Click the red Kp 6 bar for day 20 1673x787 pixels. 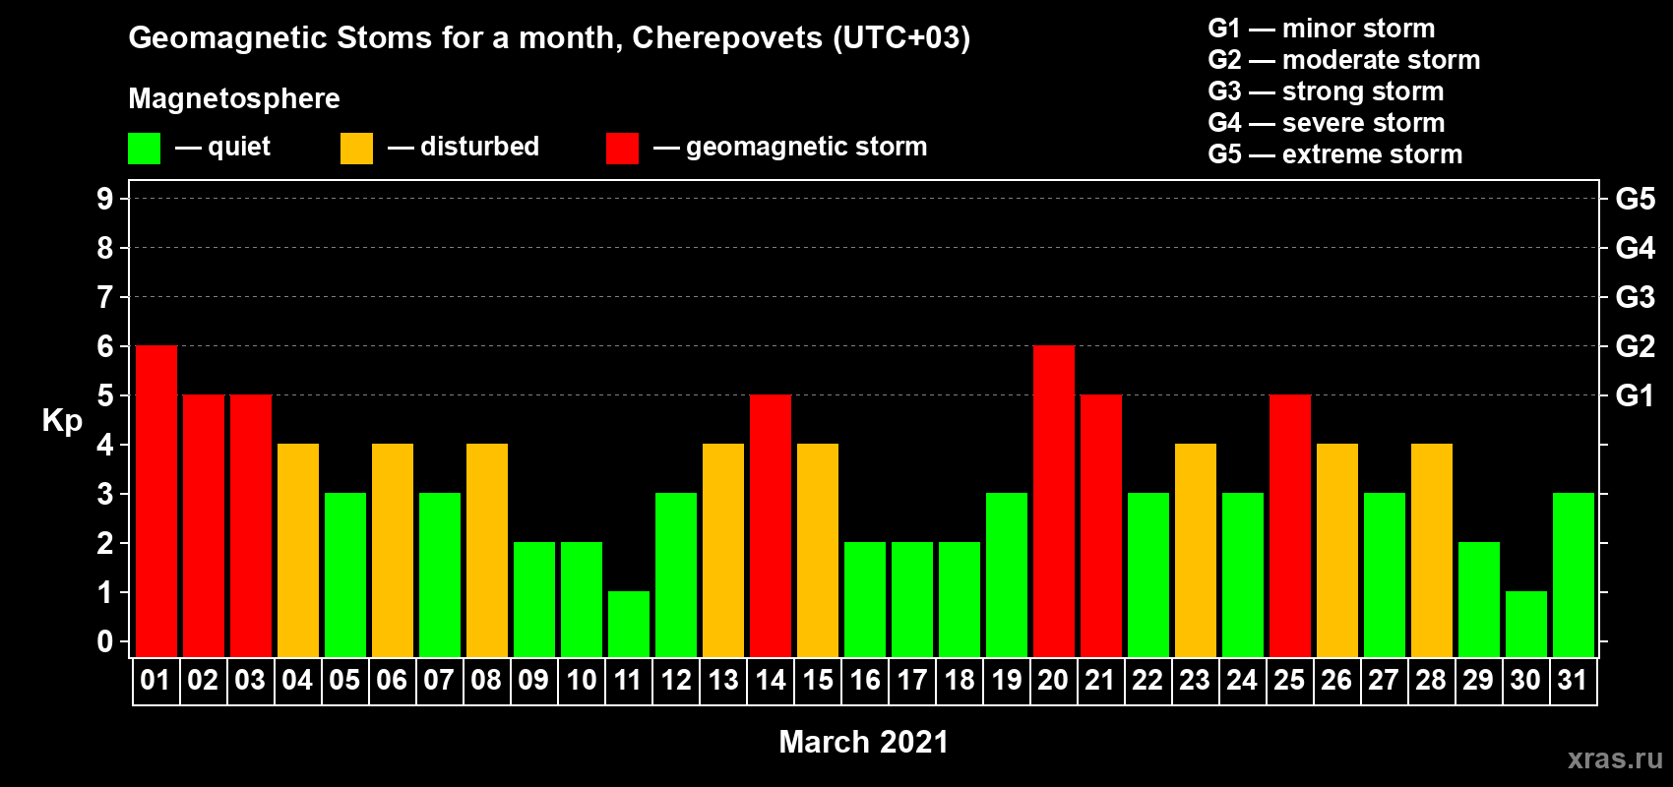[x=1054, y=502]
